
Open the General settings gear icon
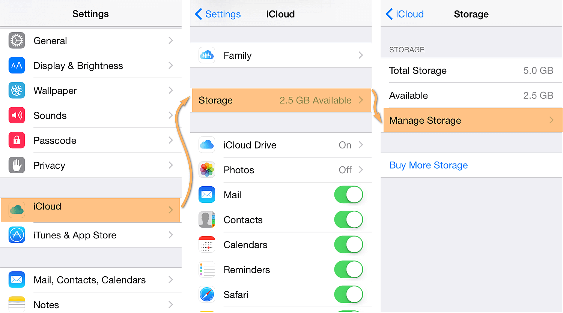[17, 40]
